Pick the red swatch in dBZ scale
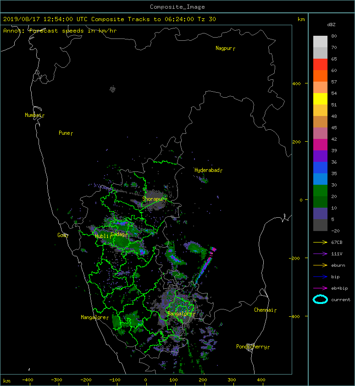 point(320,64)
